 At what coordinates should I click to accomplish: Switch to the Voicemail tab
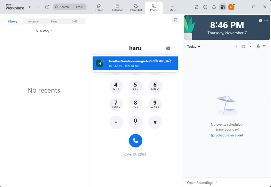33,21
